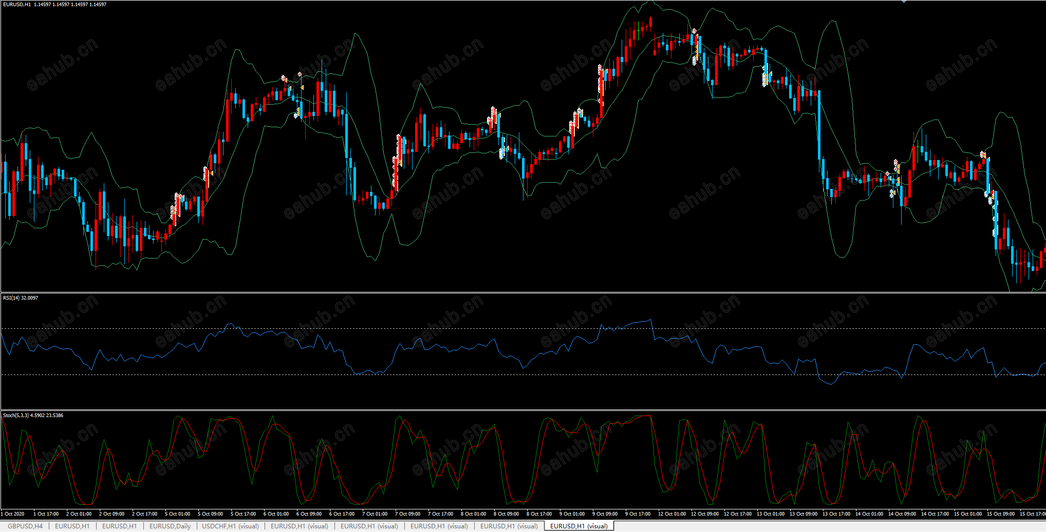Click the '12 Oct 09:00' time label
This screenshot has width=1046, height=532.
[705, 514]
